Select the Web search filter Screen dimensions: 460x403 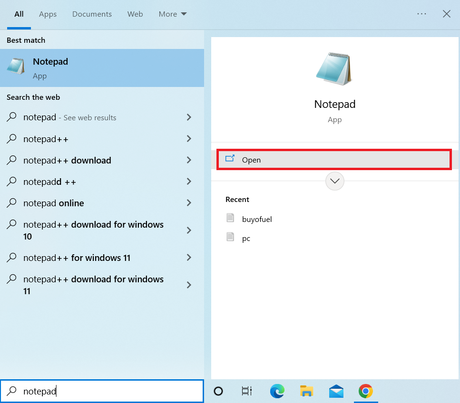tap(135, 14)
